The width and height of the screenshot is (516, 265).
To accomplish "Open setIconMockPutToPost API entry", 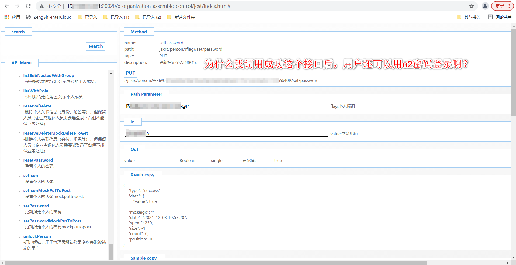I will point(47,191).
